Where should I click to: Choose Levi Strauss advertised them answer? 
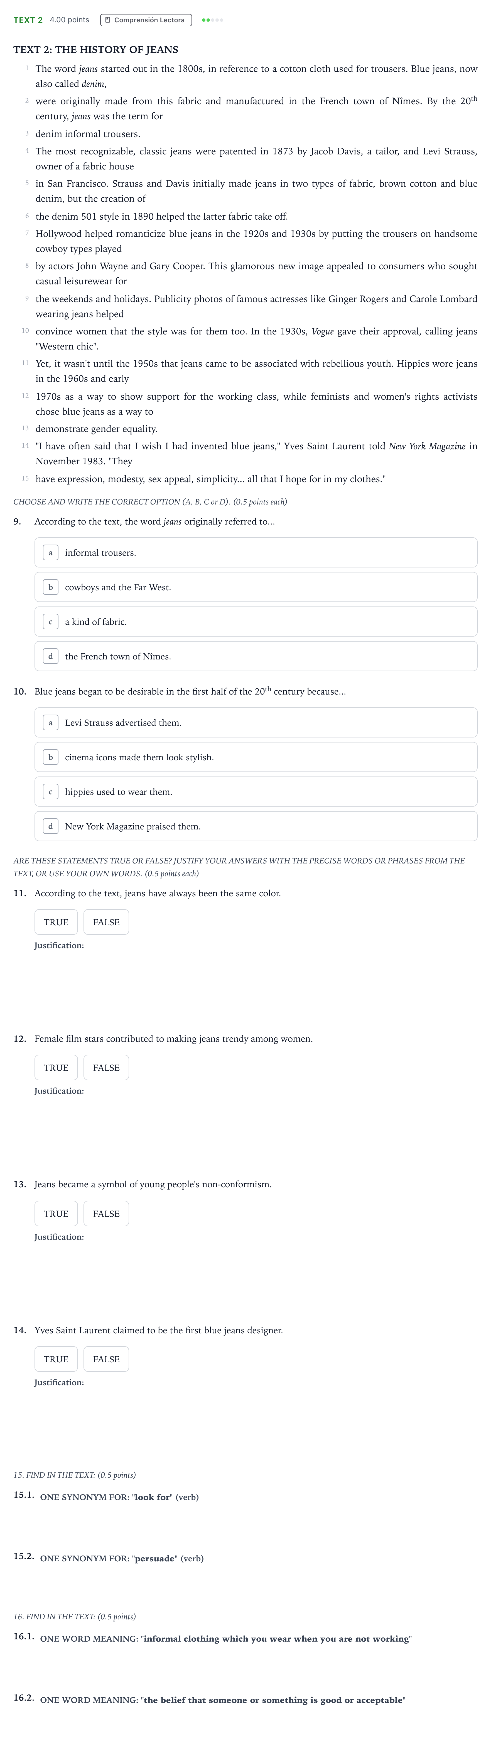255,722
